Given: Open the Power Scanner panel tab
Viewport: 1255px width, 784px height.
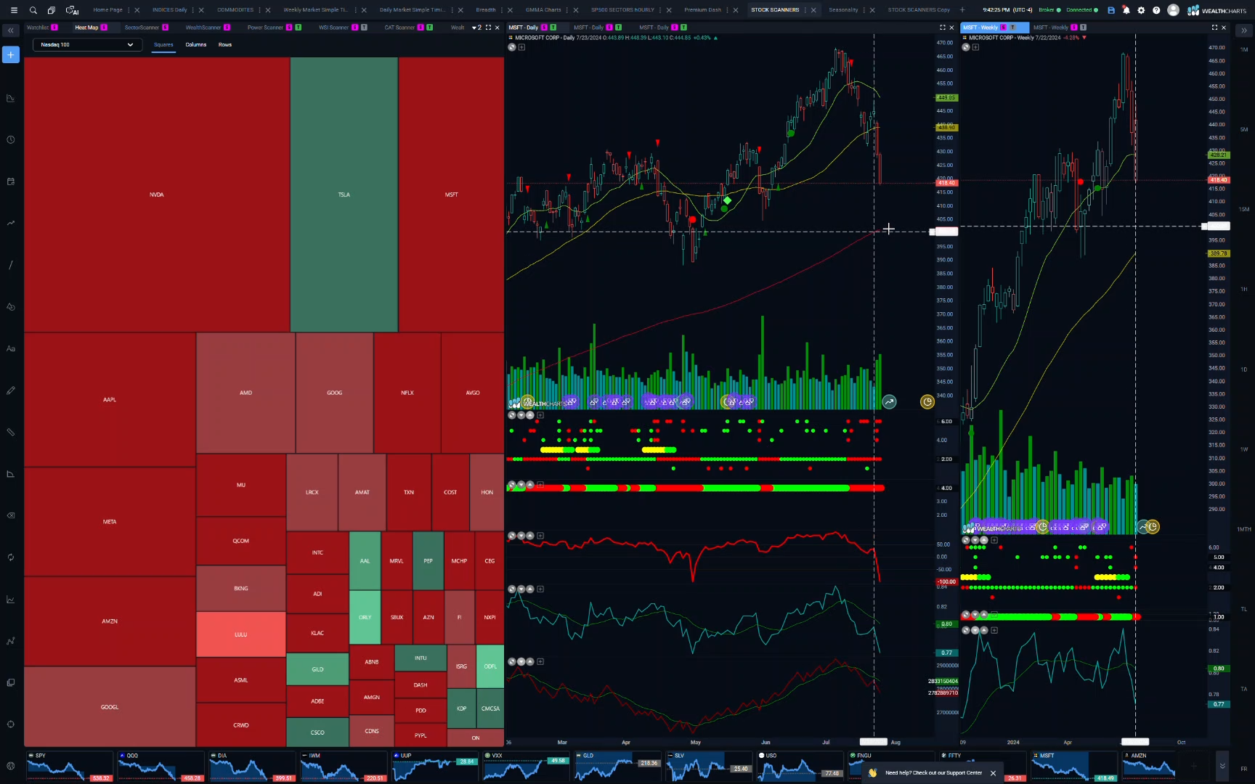Looking at the screenshot, I should click(265, 28).
